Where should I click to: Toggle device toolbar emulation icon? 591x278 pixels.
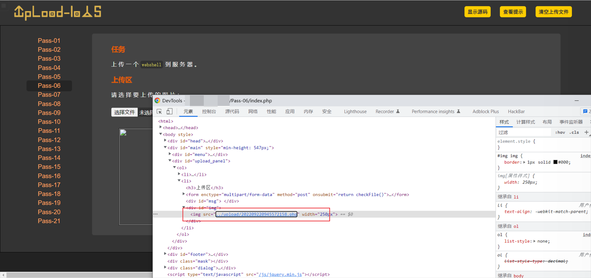170,111
